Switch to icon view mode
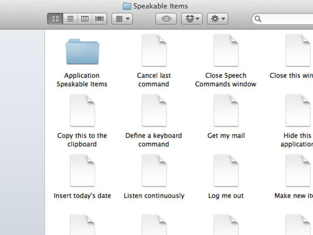 [x=55, y=19]
